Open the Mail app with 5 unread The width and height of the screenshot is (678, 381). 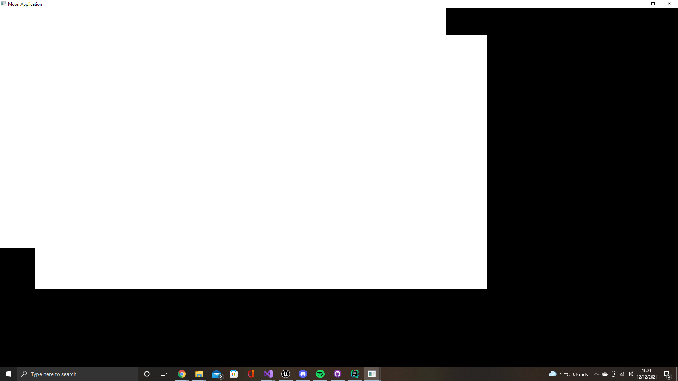click(216, 374)
